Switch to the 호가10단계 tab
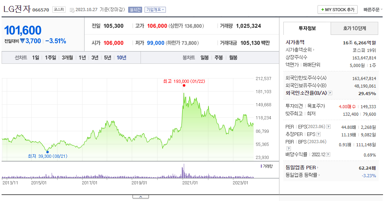This screenshot has width=385, height=201. pyautogui.click(x=354, y=28)
